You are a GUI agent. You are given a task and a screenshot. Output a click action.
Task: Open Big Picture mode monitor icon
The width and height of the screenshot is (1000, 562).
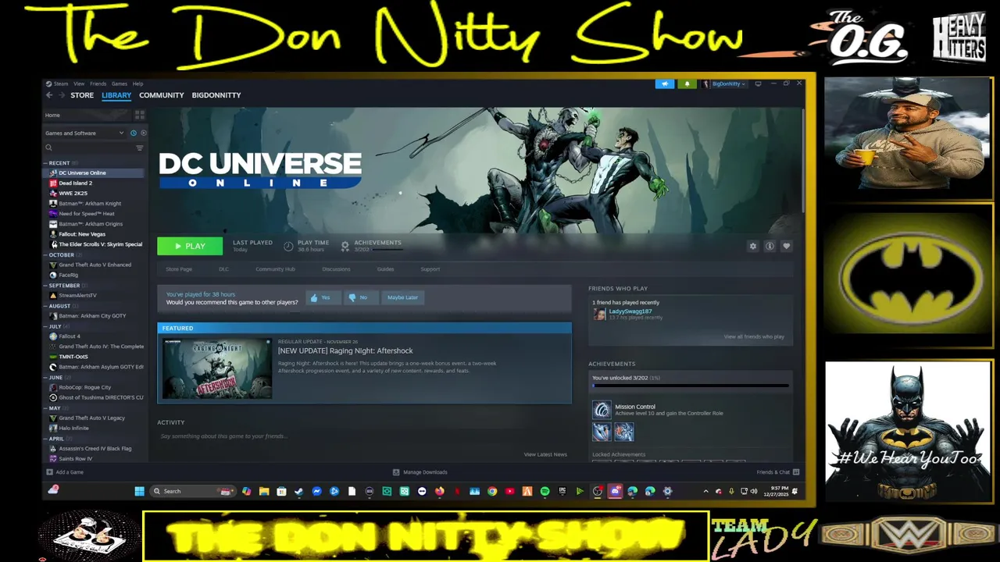click(x=758, y=84)
